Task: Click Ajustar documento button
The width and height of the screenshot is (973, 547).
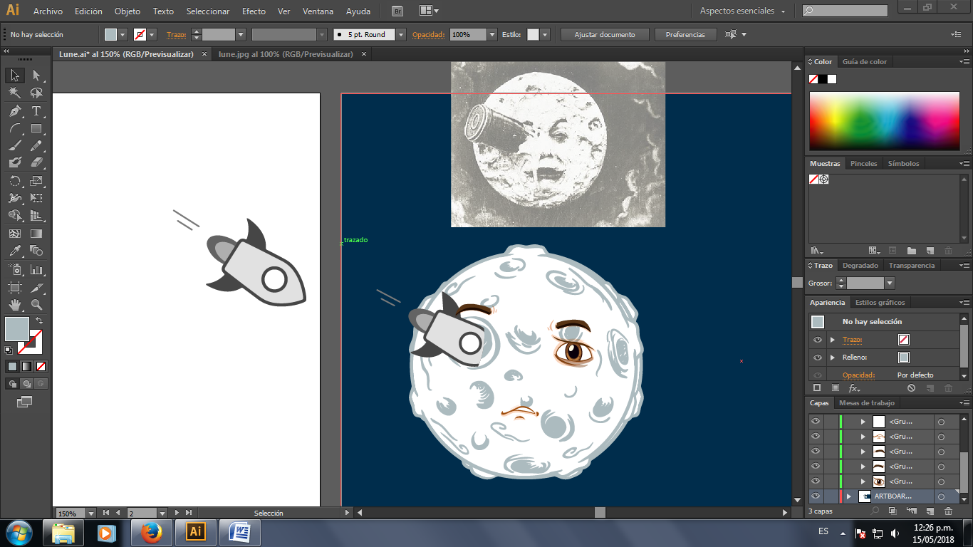Action: point(604,34)
